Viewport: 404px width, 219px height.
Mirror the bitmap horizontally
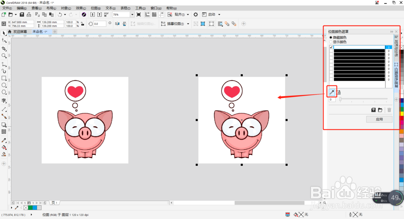pos(117,24)
